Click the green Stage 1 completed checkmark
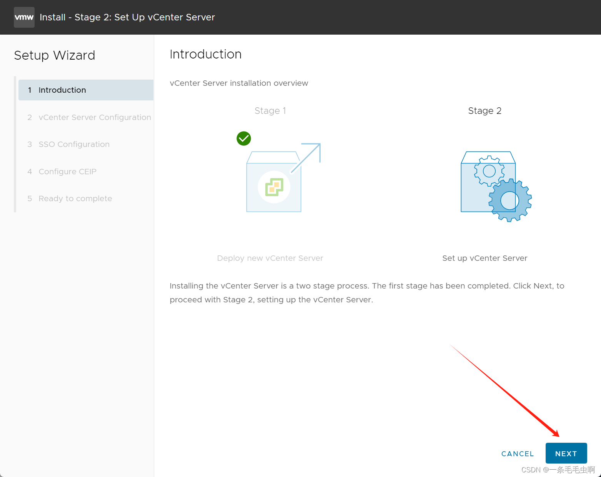The image size is (601, 477). tap(244, 138)
